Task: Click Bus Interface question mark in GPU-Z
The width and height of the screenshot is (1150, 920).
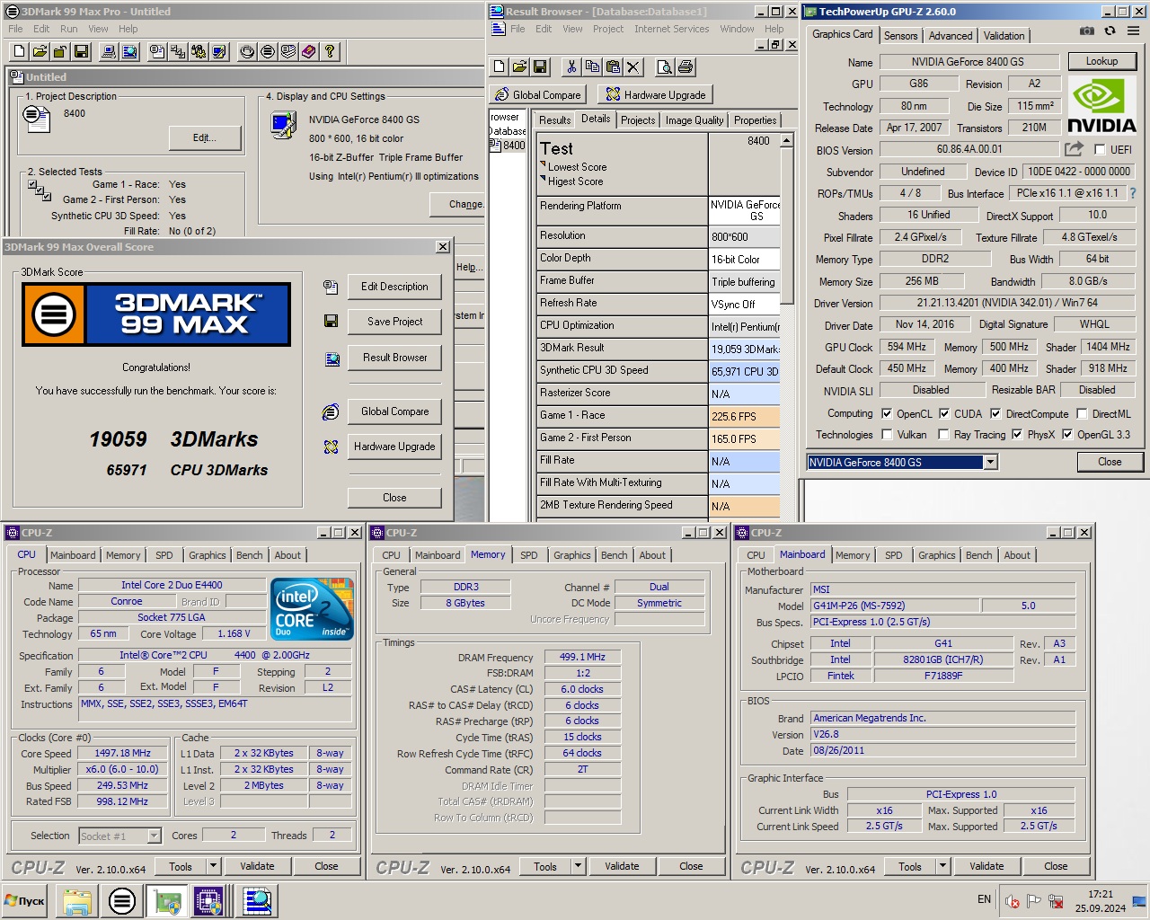Action: click(x=1133, y=193)
